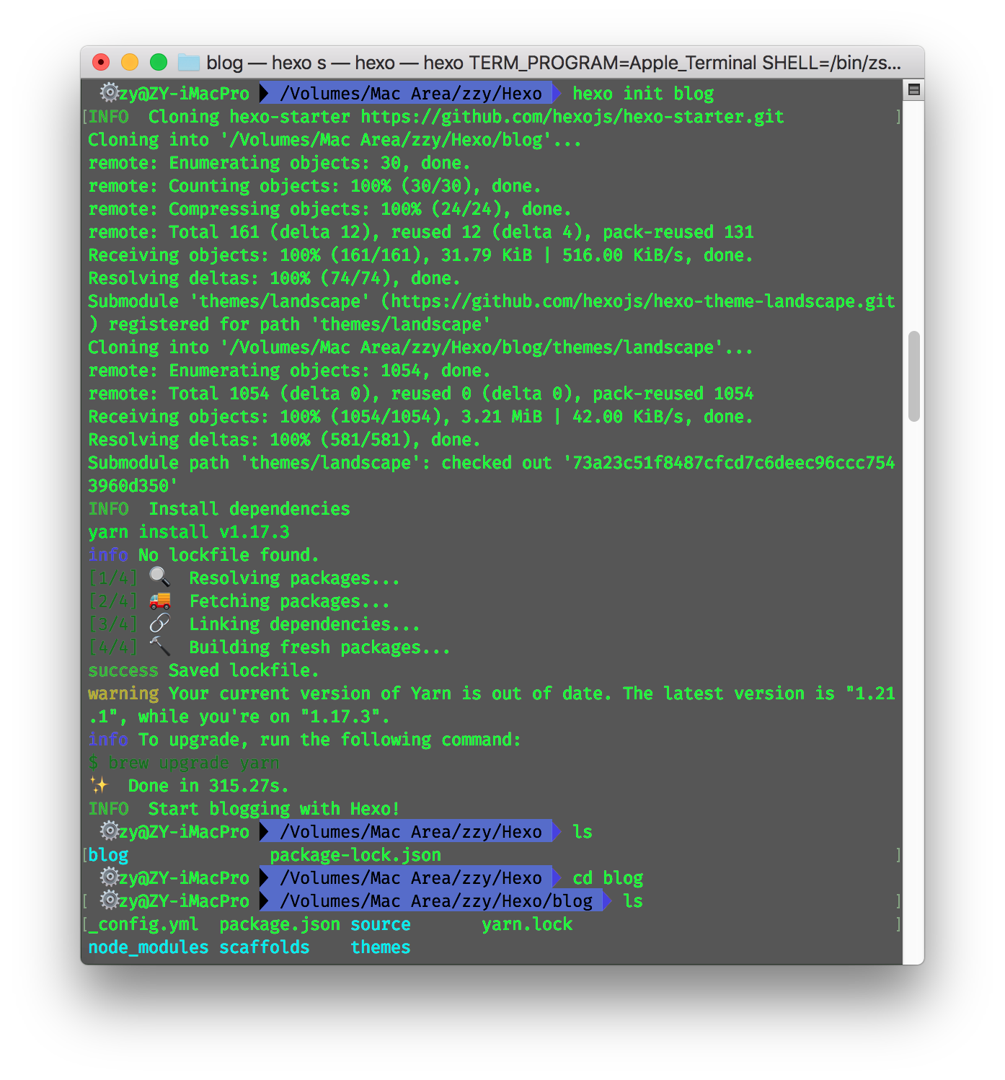Click the sparkles emoji before Done in 315.27s

coord(99,785)
